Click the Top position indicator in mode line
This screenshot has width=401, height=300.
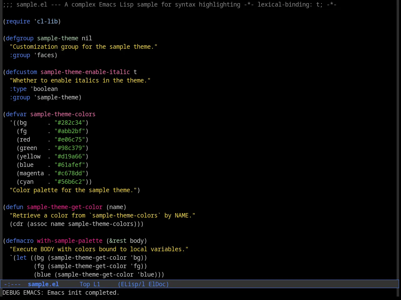point(85,284)
